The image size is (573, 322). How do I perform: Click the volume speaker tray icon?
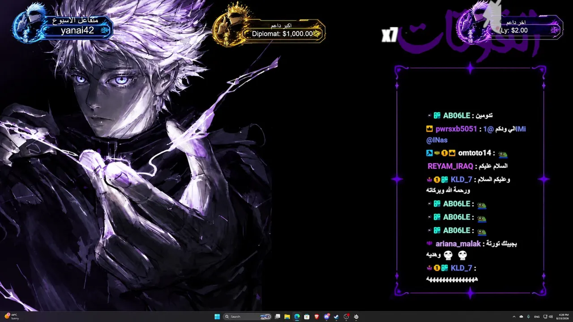[551, 317]
